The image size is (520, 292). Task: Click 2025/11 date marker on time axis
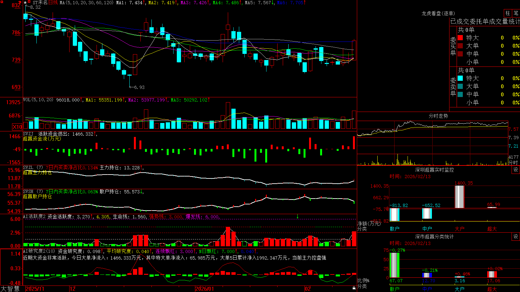point(35,289)
